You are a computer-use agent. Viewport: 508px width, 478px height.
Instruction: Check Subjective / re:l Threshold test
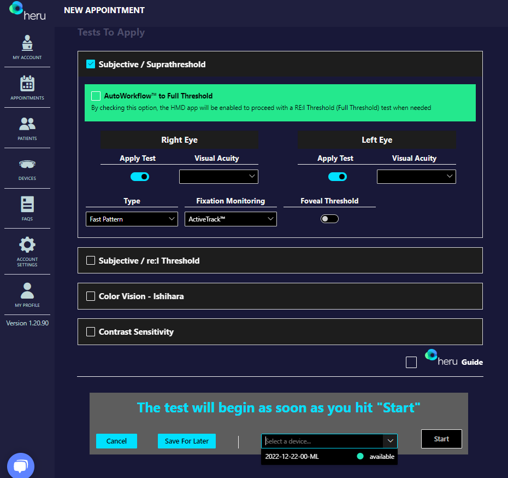click(91, 260)
